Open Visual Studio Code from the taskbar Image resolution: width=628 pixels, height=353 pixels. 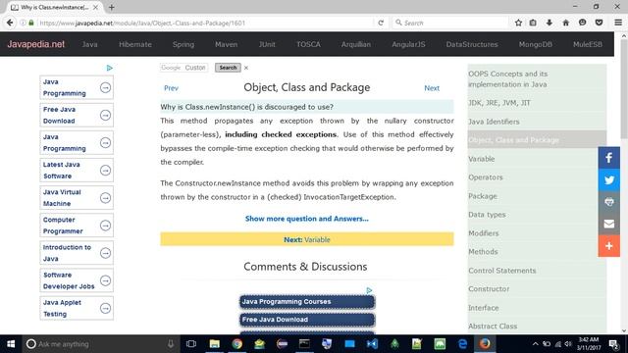(372, 344)
